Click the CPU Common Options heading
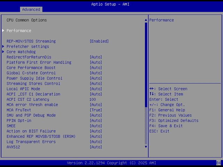 (x=26, y=20)
